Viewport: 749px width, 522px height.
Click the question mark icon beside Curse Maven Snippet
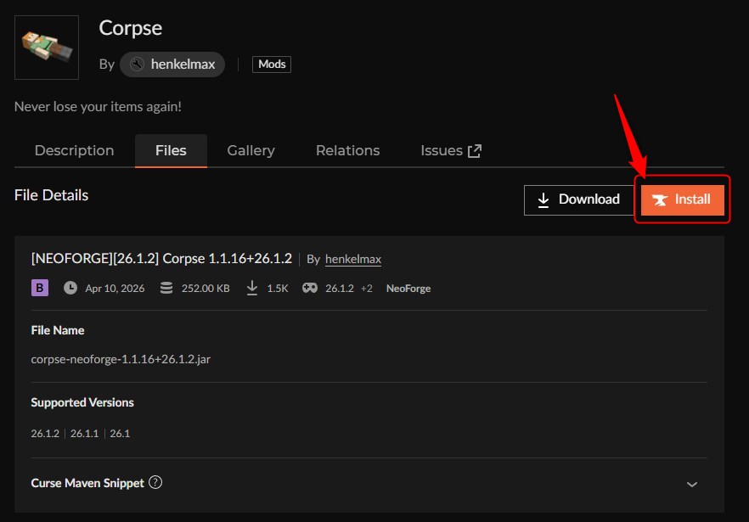point(155,483)
